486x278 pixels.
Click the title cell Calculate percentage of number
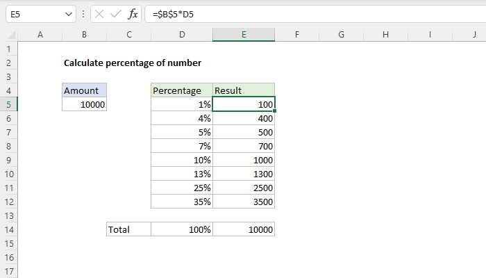tap(132, 63)
